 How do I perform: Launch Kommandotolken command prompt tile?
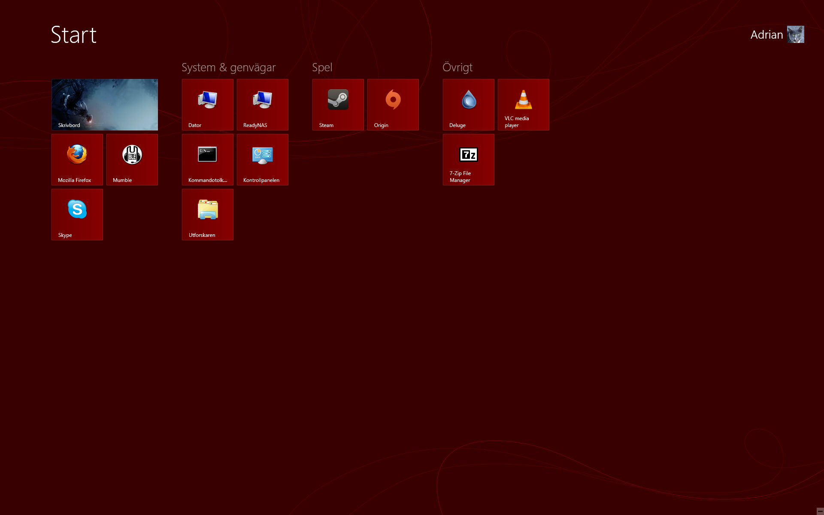coord(208,159)
